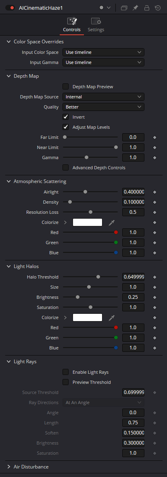This screenshot has height=477, width=167.
Task: Click the Near Limit keyframe diamond
Action: (x=154, y=147)
